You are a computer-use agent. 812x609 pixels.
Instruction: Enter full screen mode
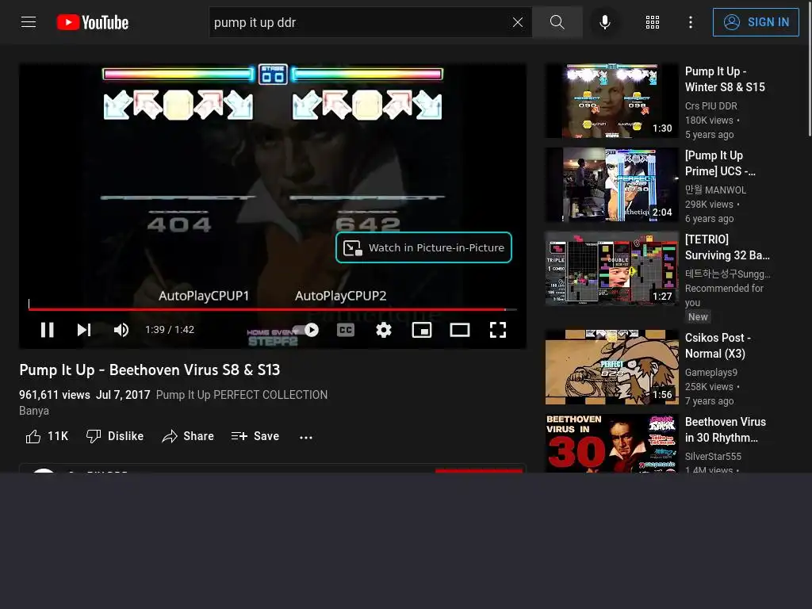(498, 330)
